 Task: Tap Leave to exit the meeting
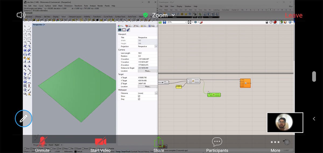pos(294,15)
